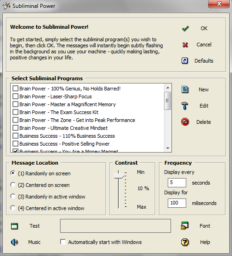Viewport: 232px width, 256px height.
Task: Select row 'Business Success - Positive Selling Power'
Action: coord(64,144)
